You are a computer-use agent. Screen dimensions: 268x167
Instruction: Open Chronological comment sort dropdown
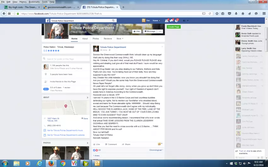(156, 150)
